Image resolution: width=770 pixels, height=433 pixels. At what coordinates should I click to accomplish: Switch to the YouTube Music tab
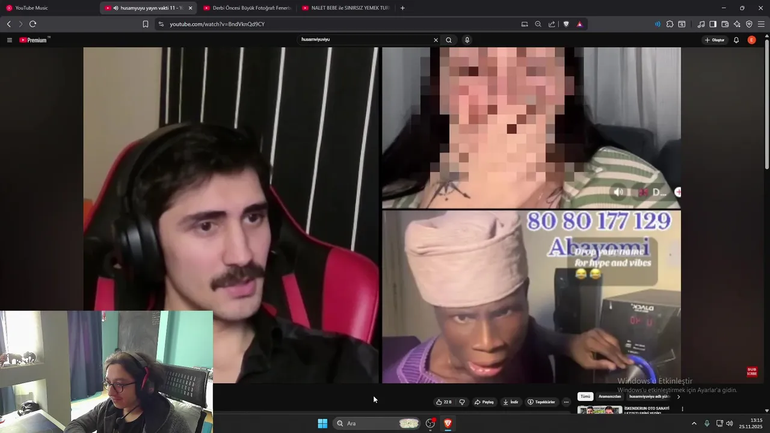coord(49,8)
